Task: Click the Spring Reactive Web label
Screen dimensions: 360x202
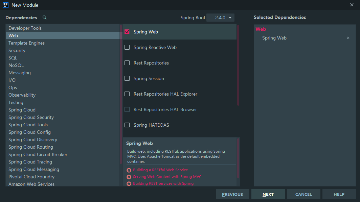Action: [x=155, y=48]
